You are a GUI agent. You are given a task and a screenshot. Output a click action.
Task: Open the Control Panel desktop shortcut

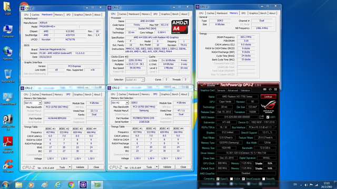pos(8,99)
